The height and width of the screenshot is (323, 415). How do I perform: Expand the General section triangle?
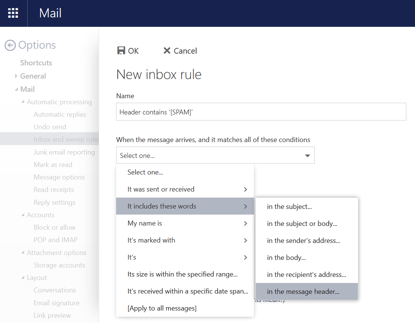coord(16,76)
